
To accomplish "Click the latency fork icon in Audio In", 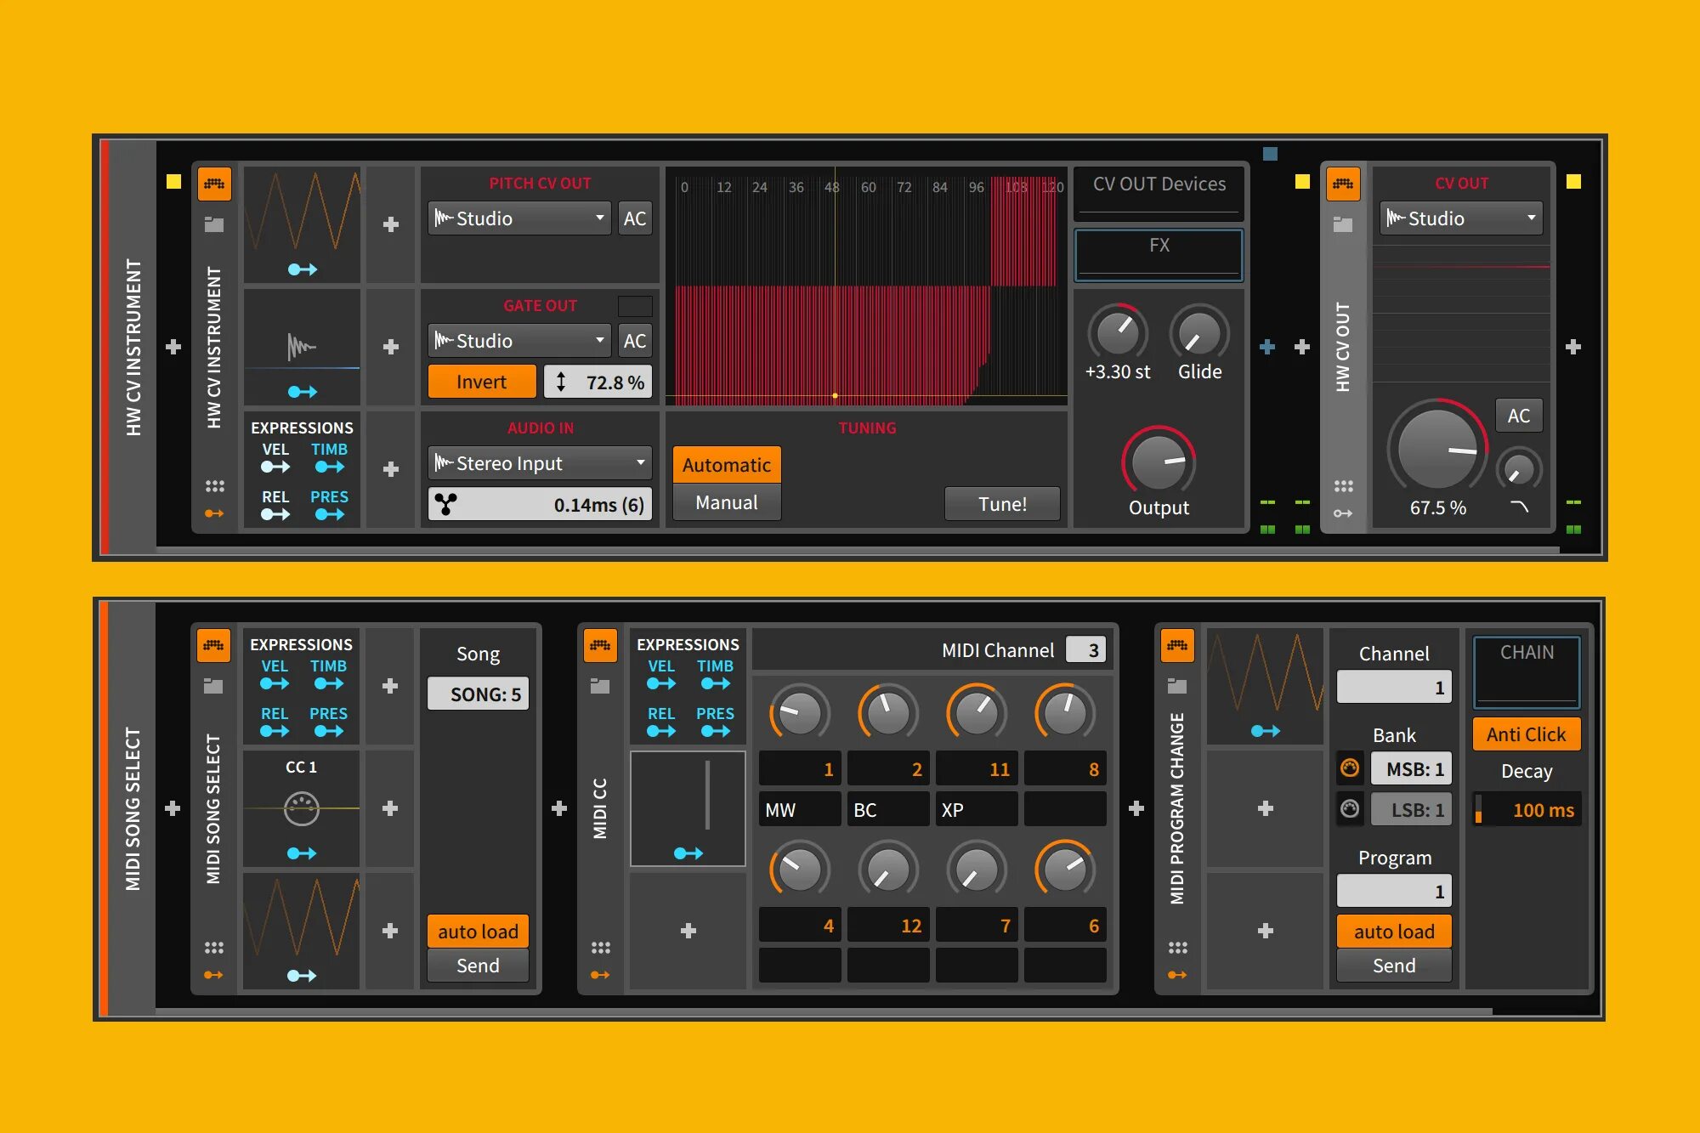I will [x=446, y=504].
